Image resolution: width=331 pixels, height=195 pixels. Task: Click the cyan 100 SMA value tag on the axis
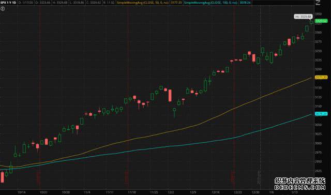coord(321,114)
